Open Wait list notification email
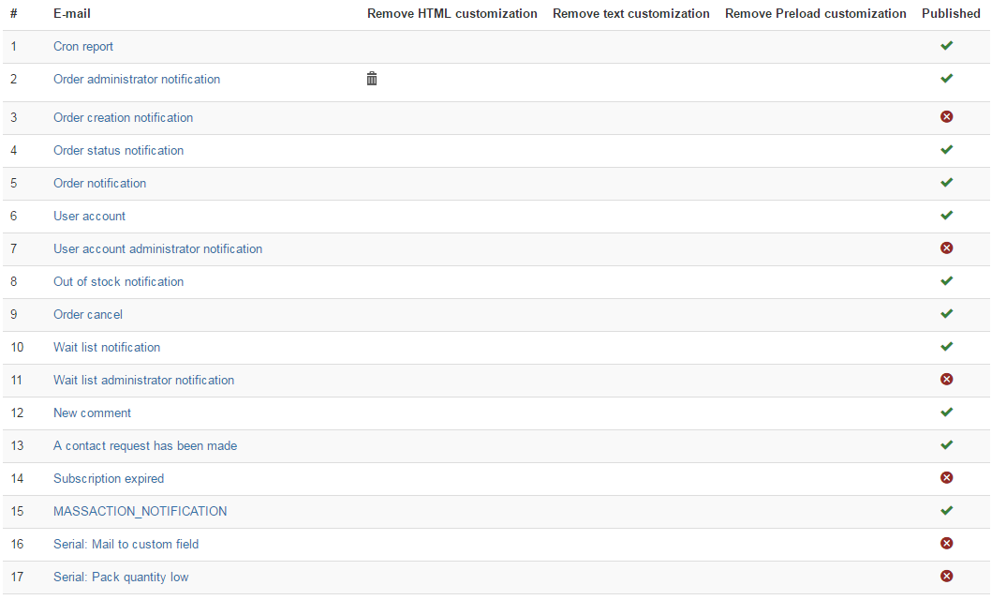Image resolution: width=992 pixels, height=600 pixels. pos(107,348)
